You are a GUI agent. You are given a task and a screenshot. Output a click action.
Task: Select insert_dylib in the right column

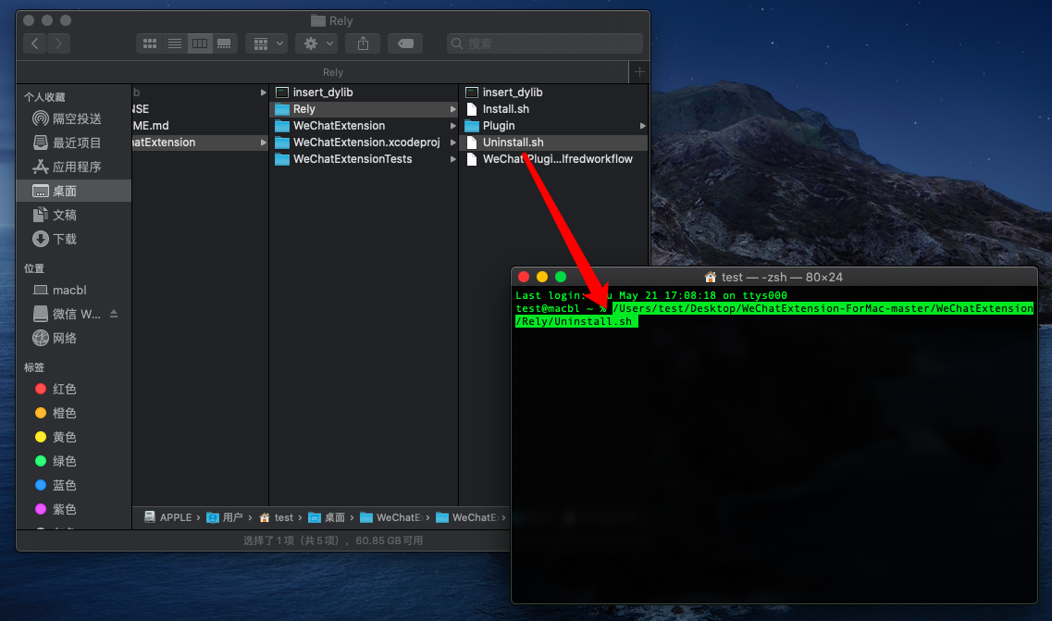coord(553,92)
